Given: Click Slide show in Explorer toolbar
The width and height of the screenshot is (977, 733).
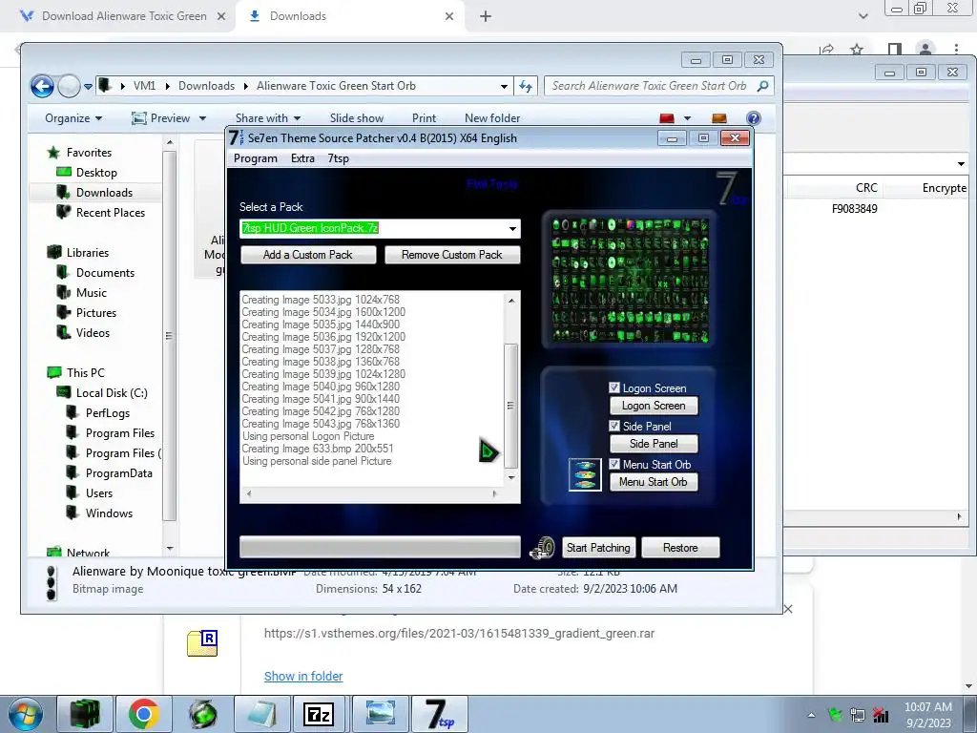Looking at the screenshot, I should [x=357, y=118].
